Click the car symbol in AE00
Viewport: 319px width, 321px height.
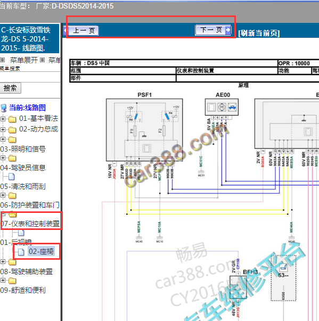232,107
